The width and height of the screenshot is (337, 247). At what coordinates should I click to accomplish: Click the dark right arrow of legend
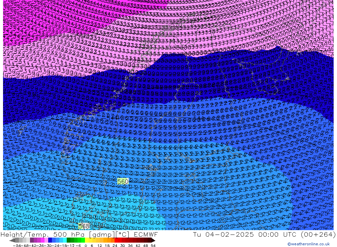[153, 240]
